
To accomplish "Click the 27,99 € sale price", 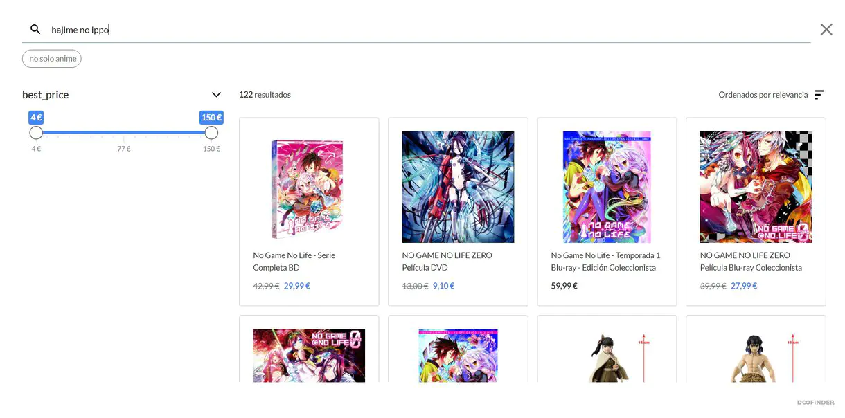I will 744,286.
